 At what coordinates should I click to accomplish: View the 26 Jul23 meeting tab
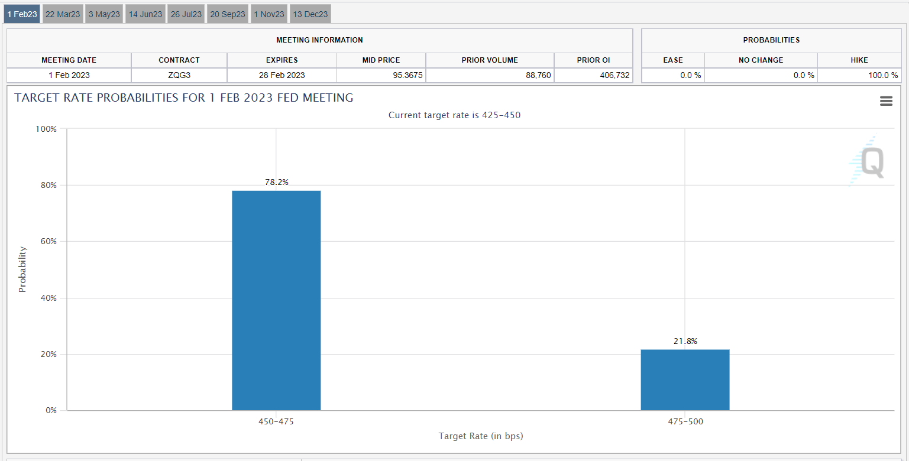[x=186, y=14]
